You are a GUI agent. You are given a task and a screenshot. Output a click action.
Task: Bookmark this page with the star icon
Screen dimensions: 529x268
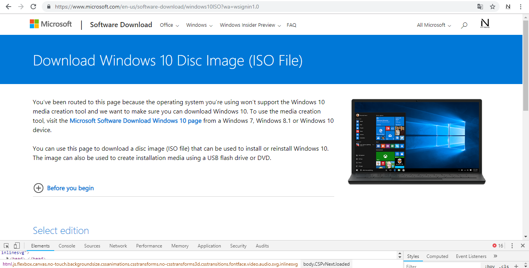[x=492, y=7]
